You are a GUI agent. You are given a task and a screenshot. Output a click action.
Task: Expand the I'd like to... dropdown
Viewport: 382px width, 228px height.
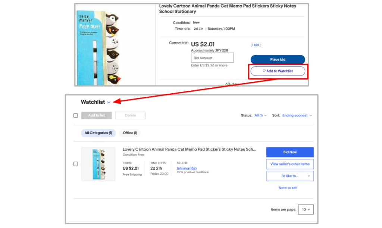(290, 176)
